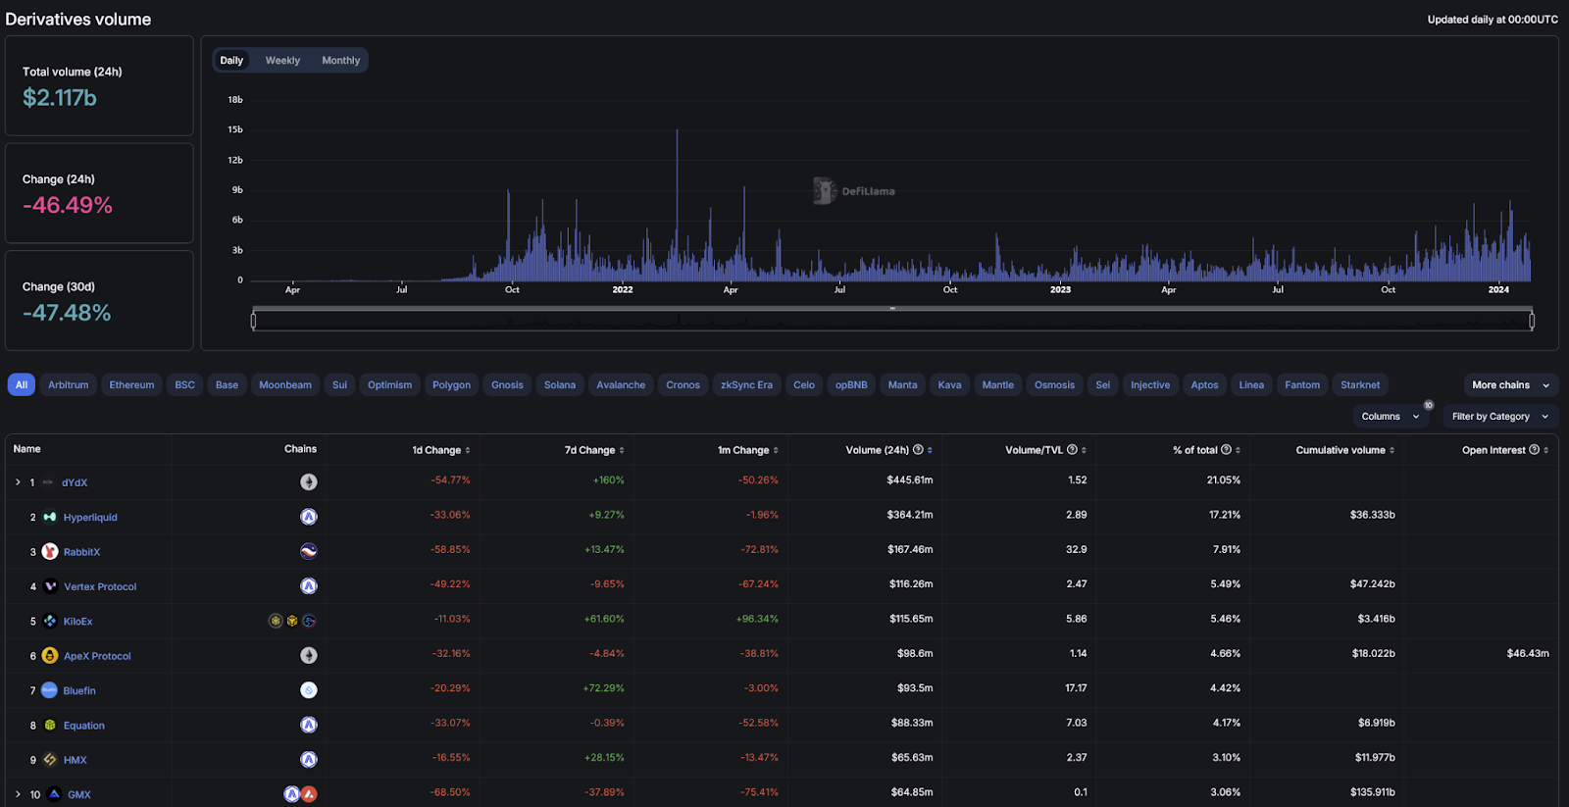Expand the GMX row
1569x807 pixels.
pos(18,794)
